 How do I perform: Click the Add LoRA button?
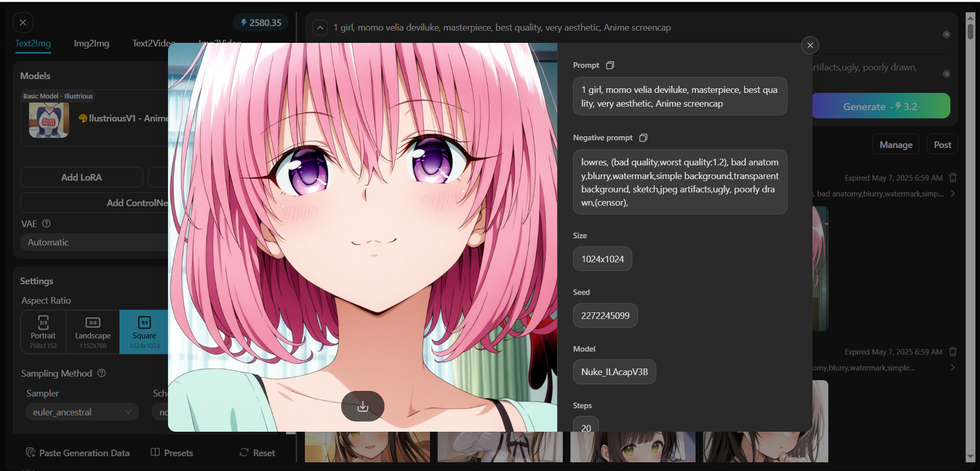[x=82, y=177]
